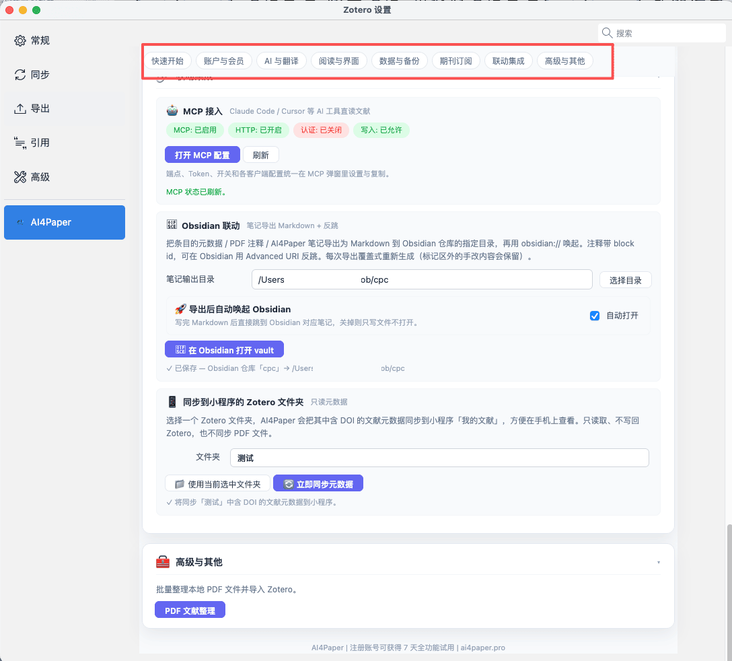Click the 只读元数据 label
Image resolution: width=732 pixels, height=661 pixels.
(x=329, y=402)
